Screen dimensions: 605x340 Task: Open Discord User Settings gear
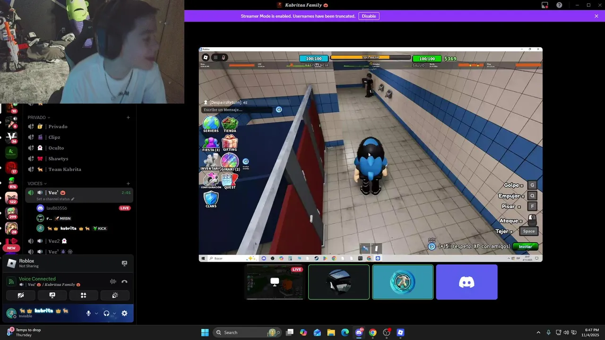click(x=124, y=313)
